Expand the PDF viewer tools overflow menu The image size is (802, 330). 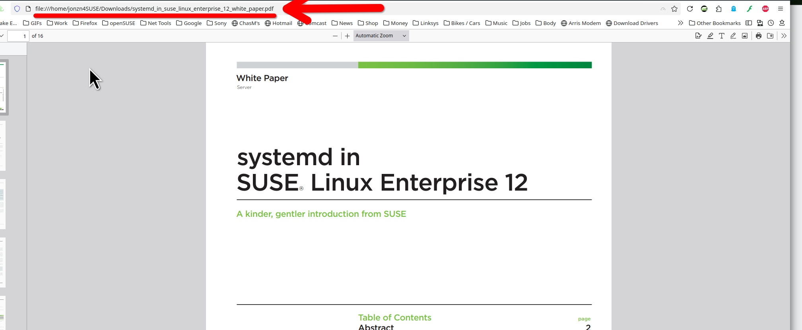point(784,36)
